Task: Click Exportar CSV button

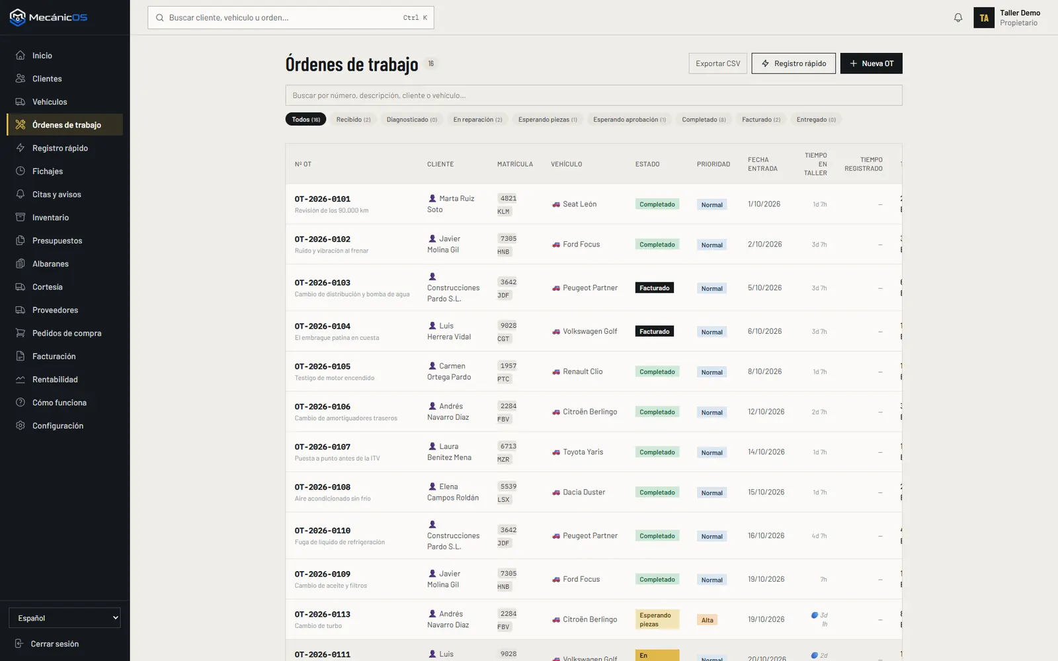Action: pos(718,63)
